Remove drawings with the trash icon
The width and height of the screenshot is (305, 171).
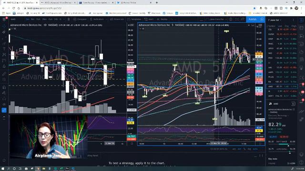pyautogui.click(x=4, y=117)
